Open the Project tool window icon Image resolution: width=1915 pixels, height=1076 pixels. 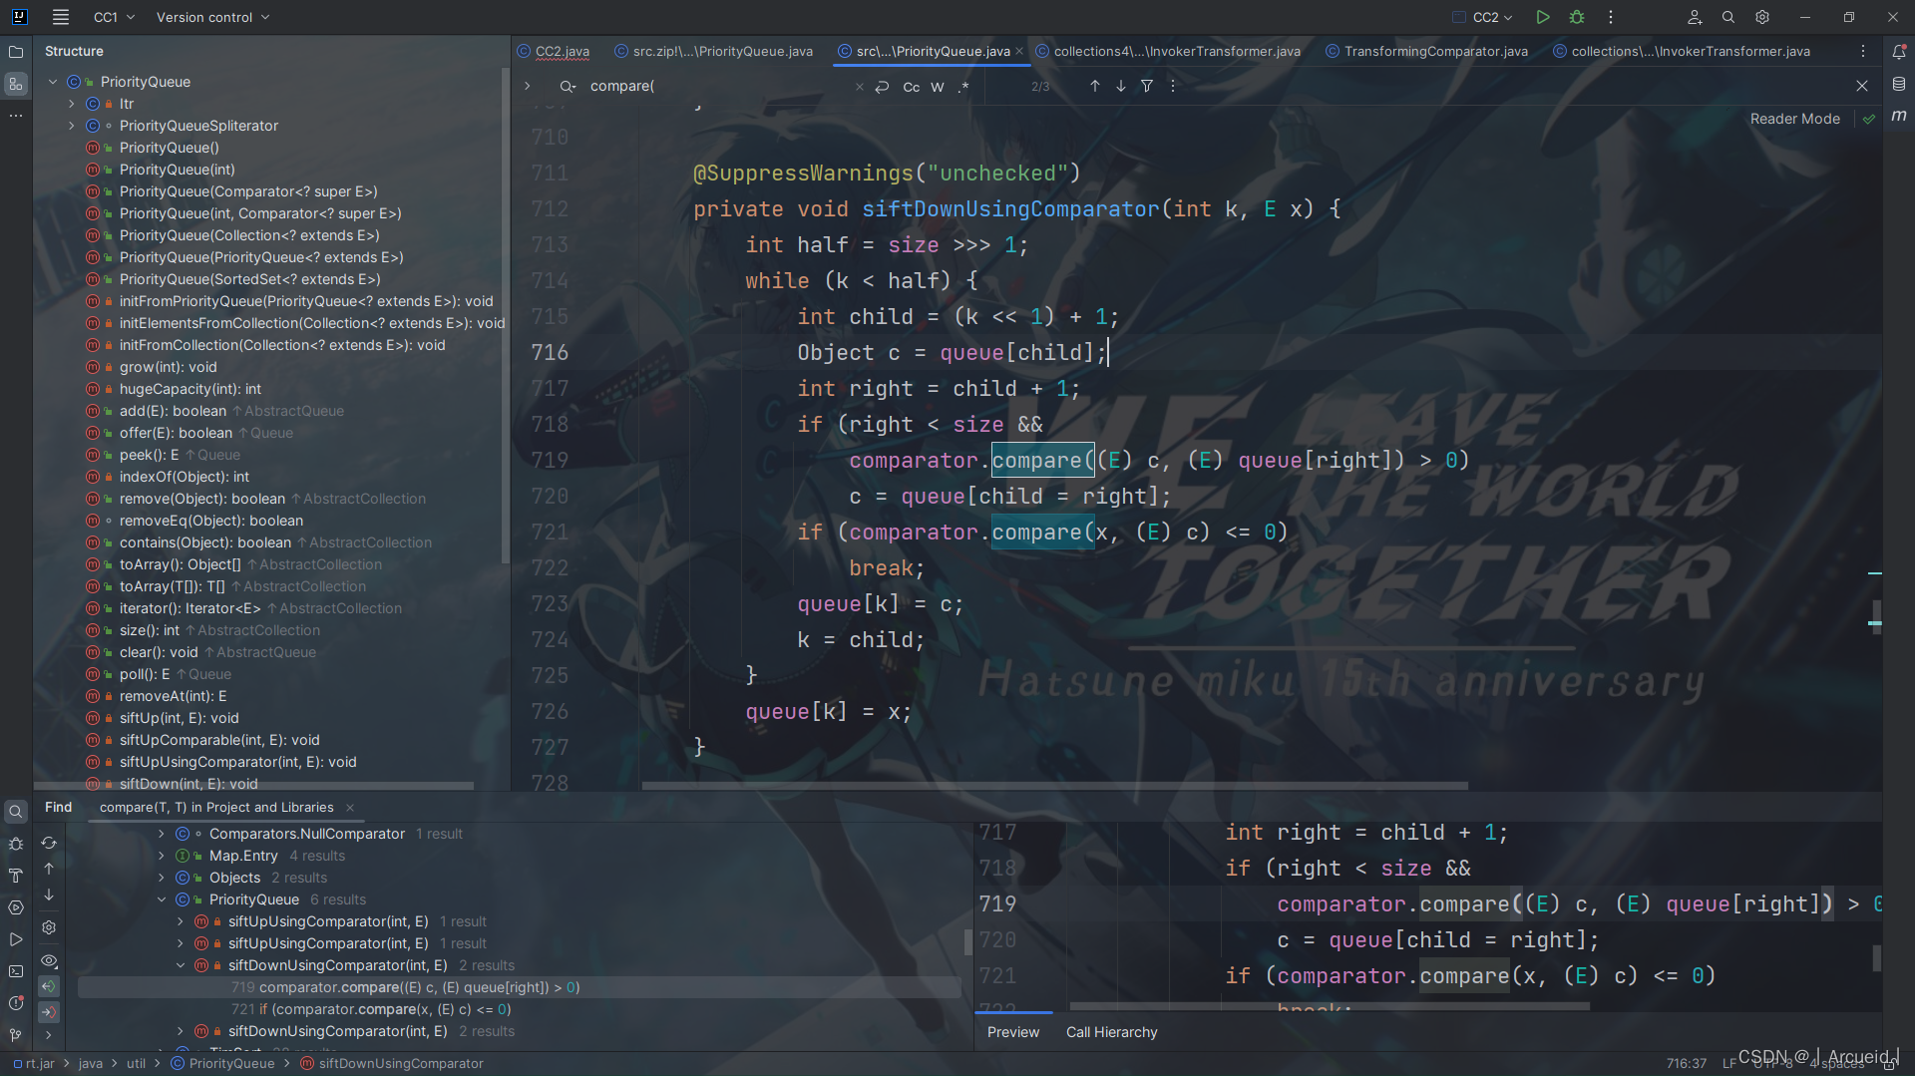(16, 52)
